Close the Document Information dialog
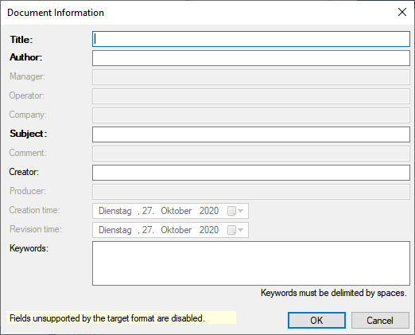 coord(402,12)
